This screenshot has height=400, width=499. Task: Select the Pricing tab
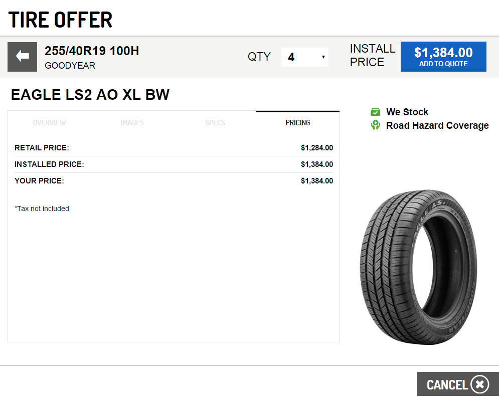pyautogui.click(x=298, y=123)
